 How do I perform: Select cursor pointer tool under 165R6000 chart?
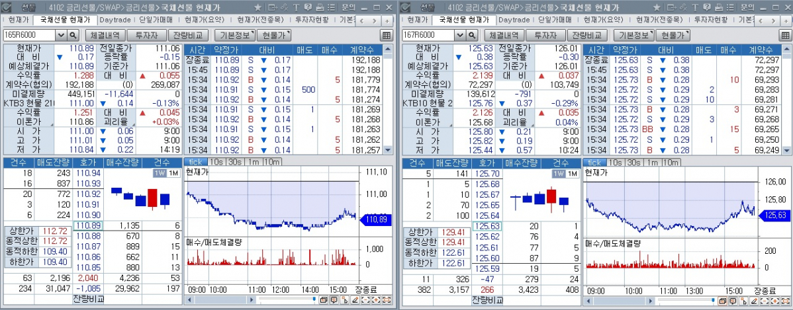345,299
